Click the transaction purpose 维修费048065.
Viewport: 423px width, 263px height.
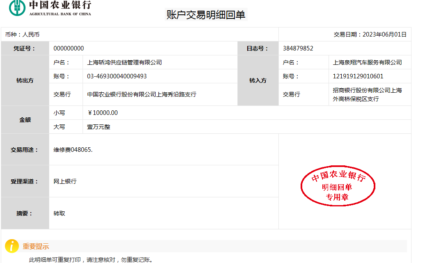pyautogui.click(x=73, y=150)
